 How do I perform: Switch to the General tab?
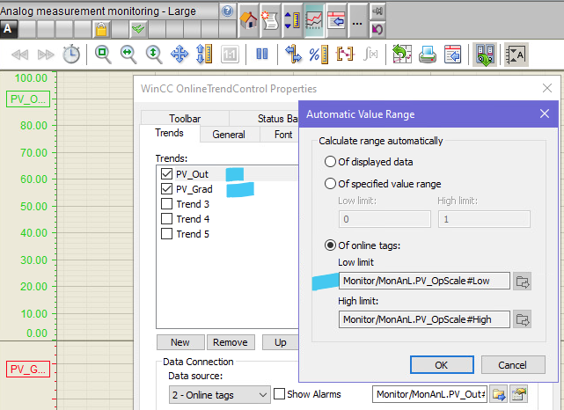pos(229,135)
